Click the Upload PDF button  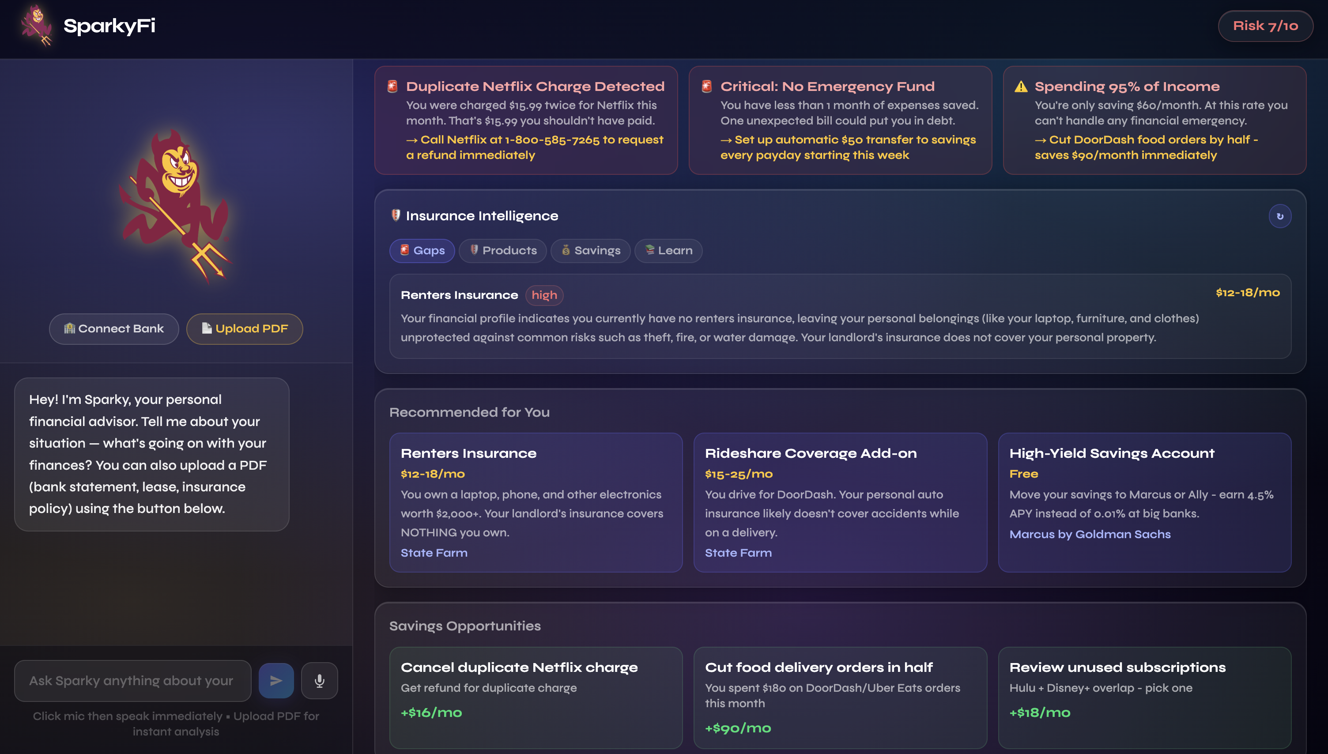[245, 329]
